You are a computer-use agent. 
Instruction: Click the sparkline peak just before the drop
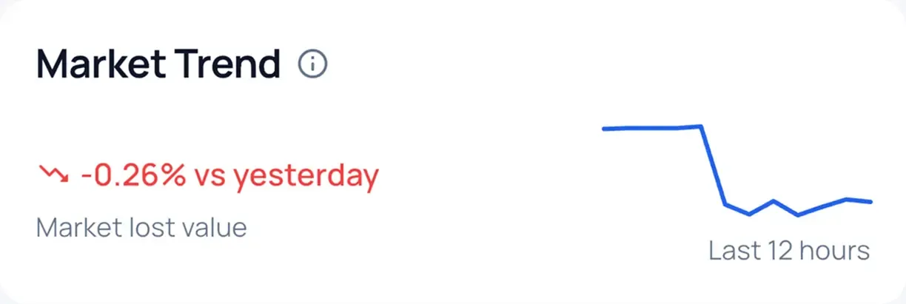pyautogui.click(x=700, y=126)
